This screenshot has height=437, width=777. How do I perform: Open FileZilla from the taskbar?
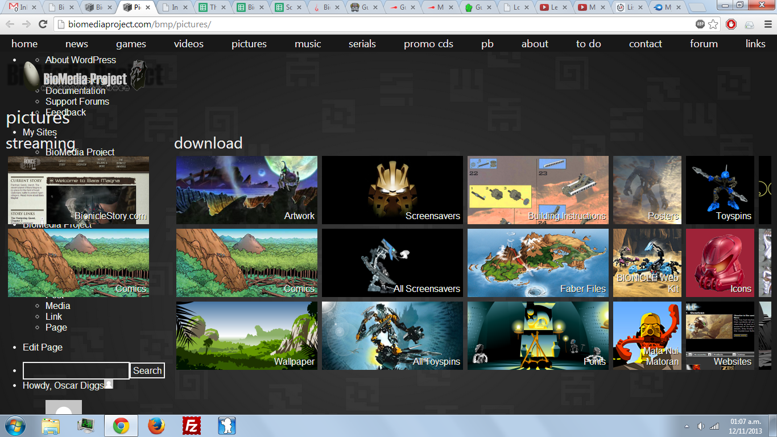[x=192, y=425]
